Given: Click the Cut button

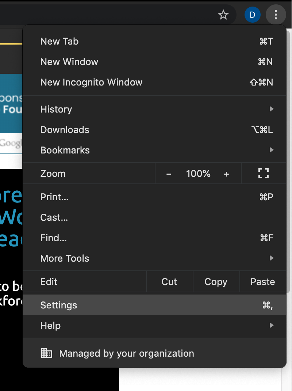Looking at the screenshot, I should (x=169, y=282).
